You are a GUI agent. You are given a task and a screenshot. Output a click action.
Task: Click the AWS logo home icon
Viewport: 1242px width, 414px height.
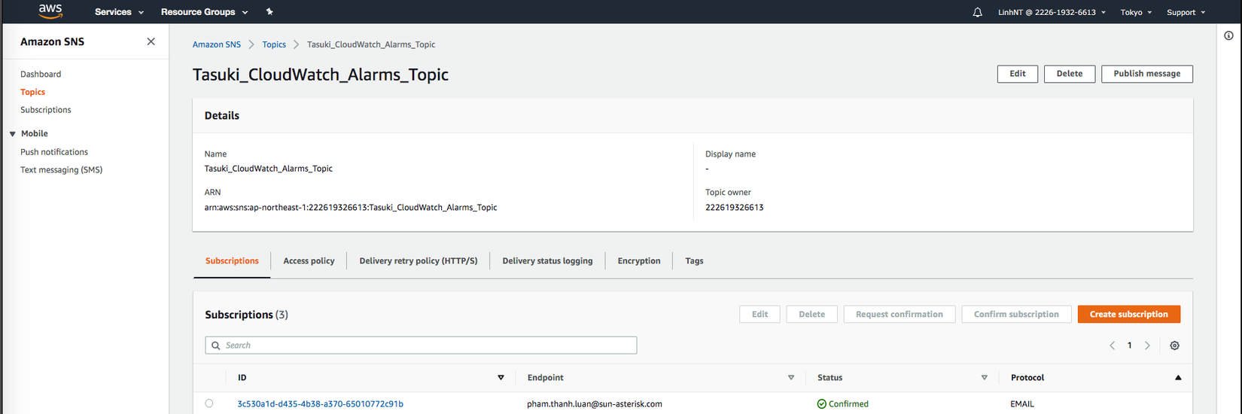tap(50, 11)
